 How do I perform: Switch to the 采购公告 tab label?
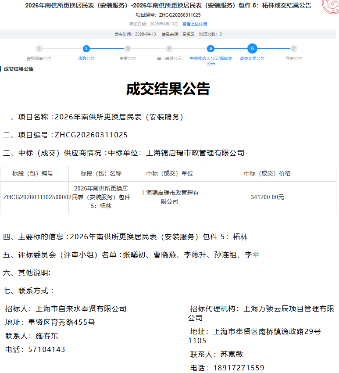86,58
